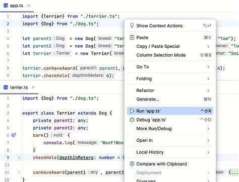Click the Terrier class name in terrier.ts line 3
239x182 pixels.
click(66, 113)
